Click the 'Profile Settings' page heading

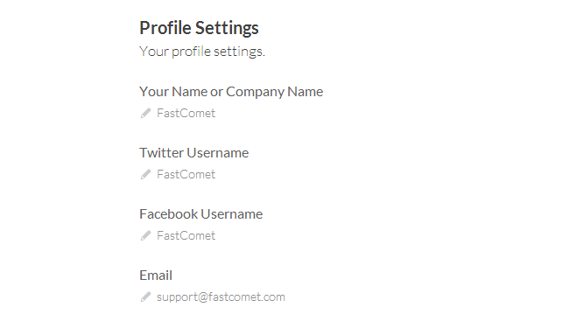click(200, 28)
